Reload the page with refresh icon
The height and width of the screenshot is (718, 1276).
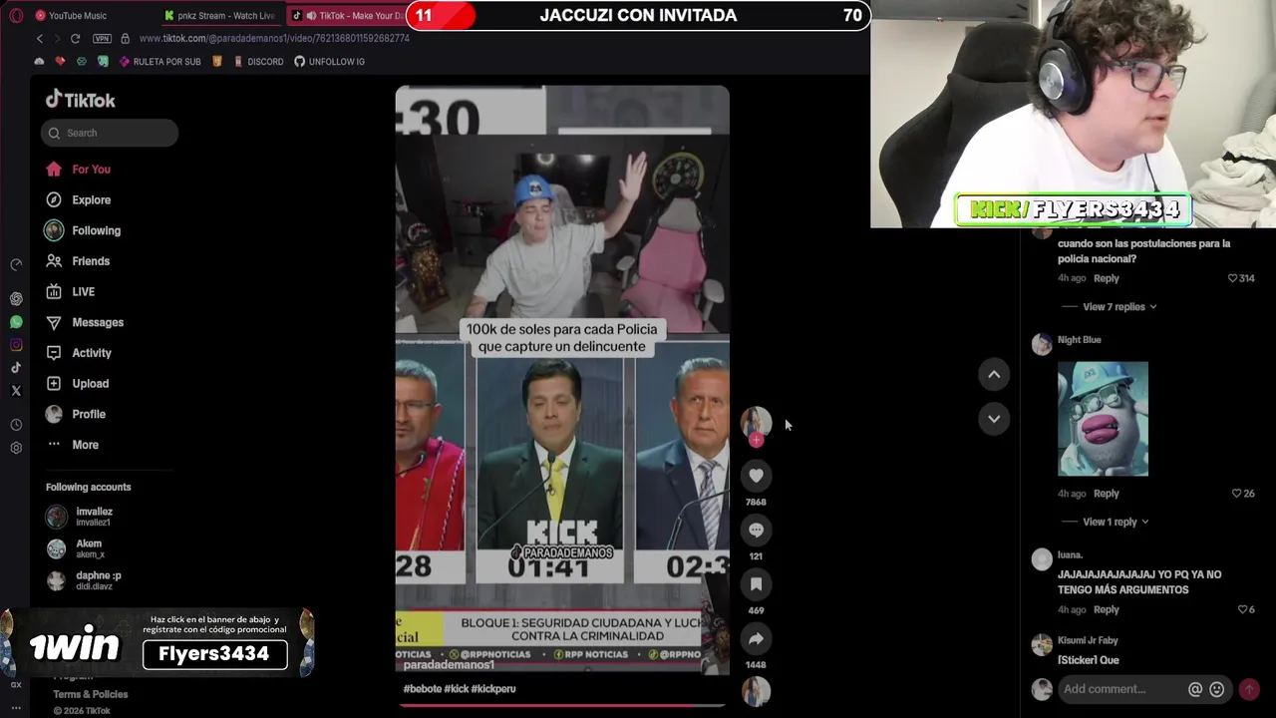pos(75,38)
